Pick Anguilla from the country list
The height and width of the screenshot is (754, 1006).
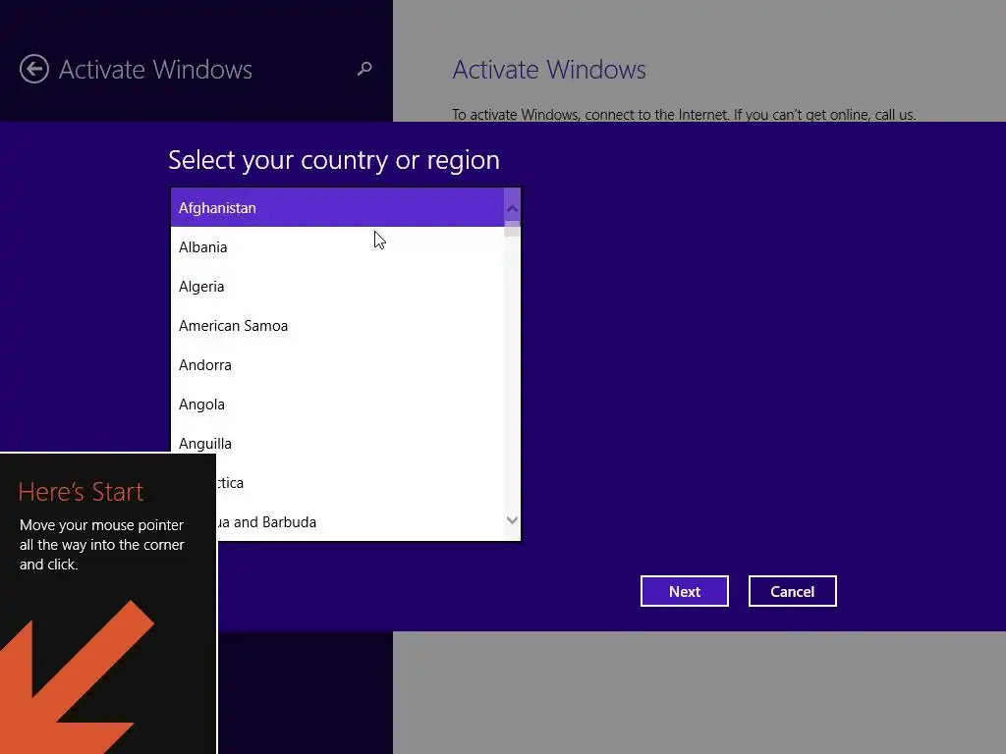(x=337, y=443)
